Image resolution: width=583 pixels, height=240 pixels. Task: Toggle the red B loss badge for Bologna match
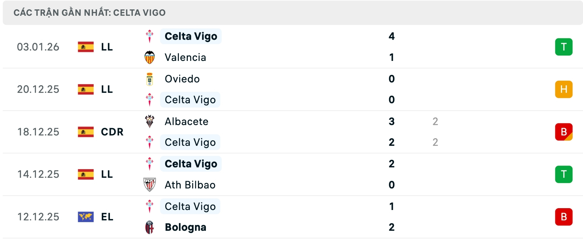564,216
